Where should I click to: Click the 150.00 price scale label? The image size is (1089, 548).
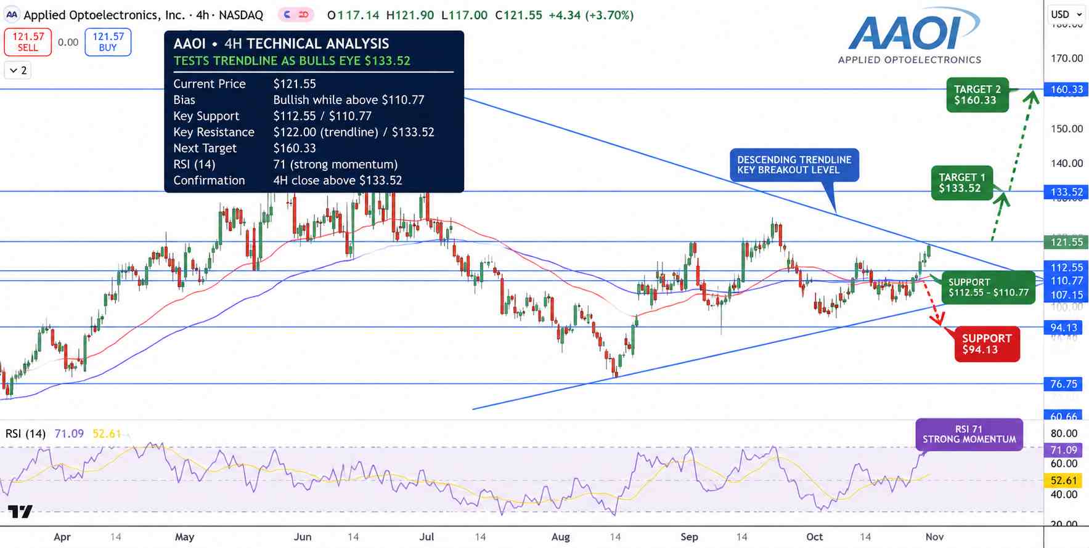click(x=1066, y=129)
